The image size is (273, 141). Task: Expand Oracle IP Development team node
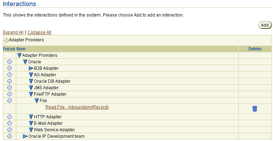(25, 136)
